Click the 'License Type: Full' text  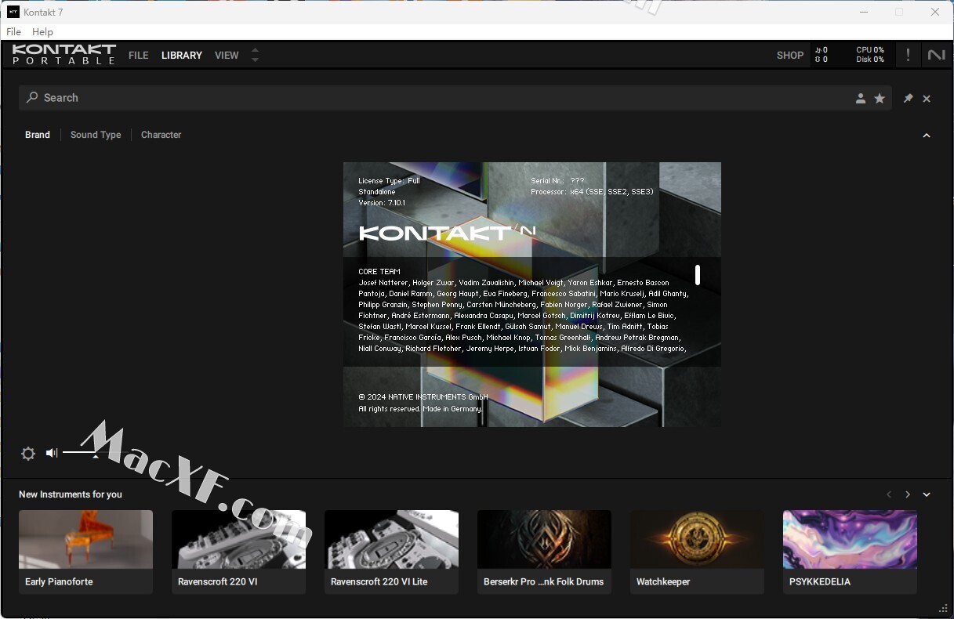390,181
